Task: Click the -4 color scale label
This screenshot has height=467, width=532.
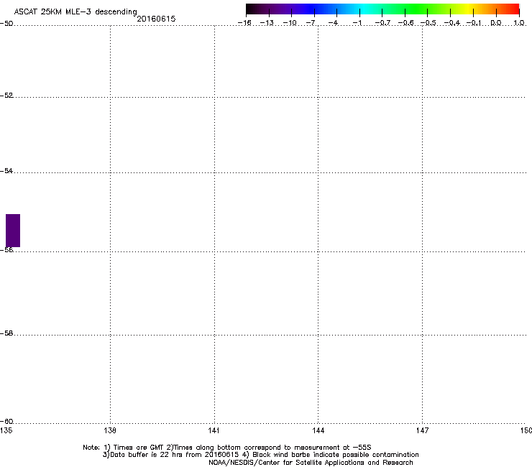Action: pyautogui.click(x=333, y=23)
